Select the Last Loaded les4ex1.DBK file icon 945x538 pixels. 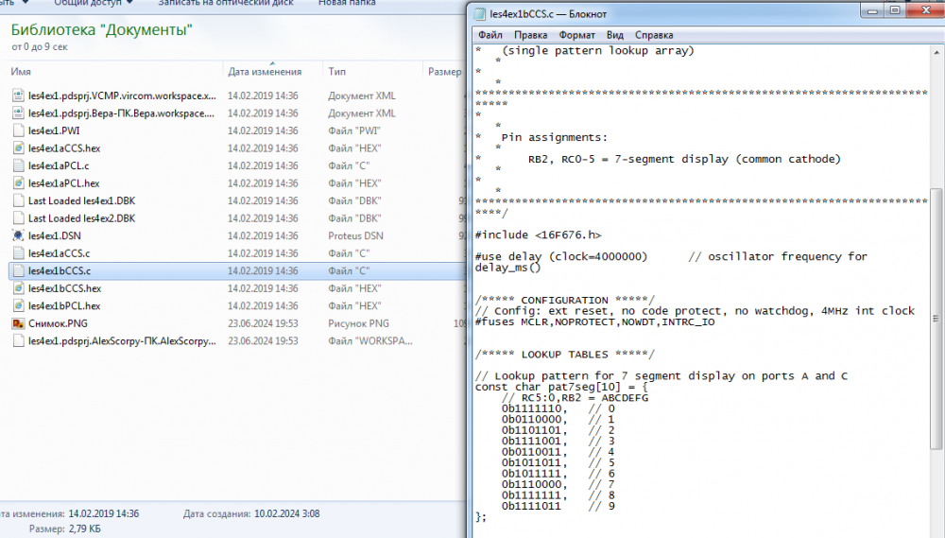pyautogui.click(x=18, y=200)
